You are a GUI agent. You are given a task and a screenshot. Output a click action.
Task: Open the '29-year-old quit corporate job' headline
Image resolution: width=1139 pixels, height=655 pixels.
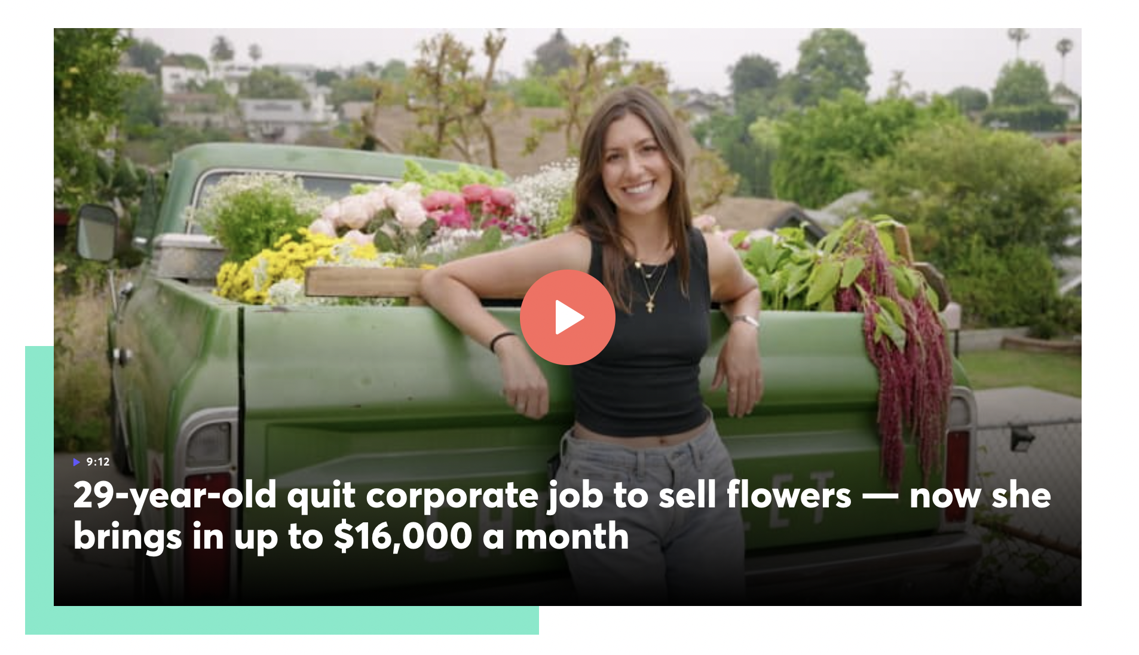coord(562,516)
